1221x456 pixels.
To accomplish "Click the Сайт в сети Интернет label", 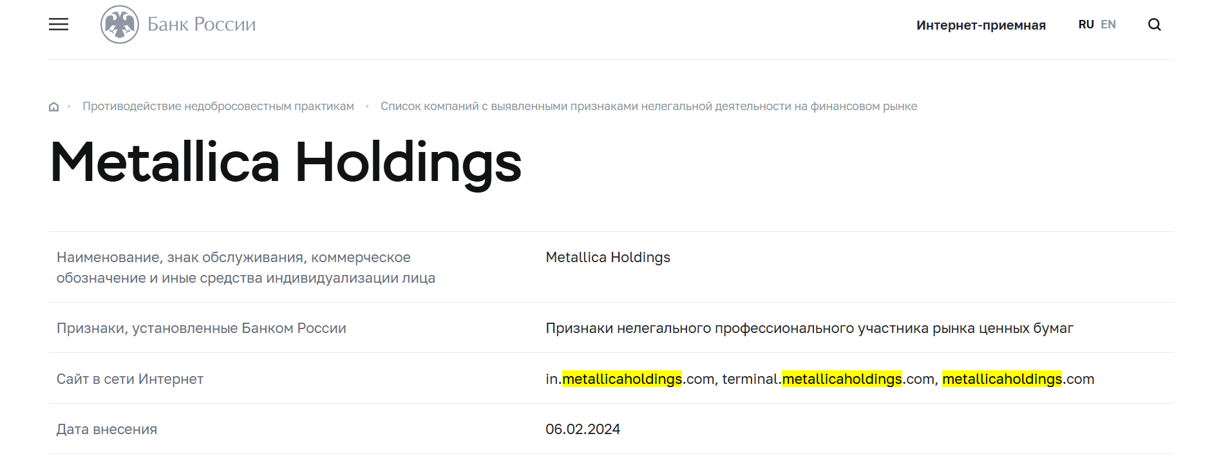I will [x=130, y=379].
